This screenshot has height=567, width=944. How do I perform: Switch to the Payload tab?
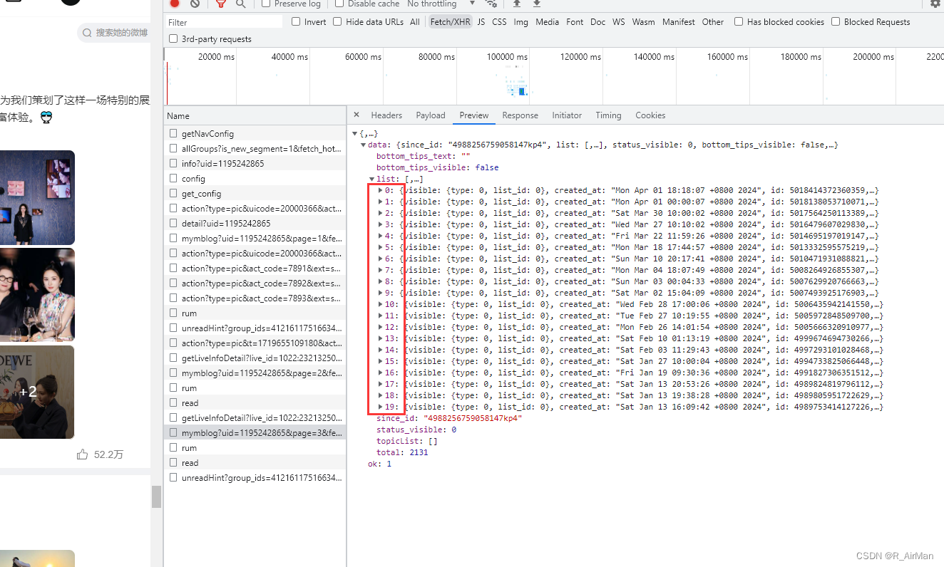[431, 115]
